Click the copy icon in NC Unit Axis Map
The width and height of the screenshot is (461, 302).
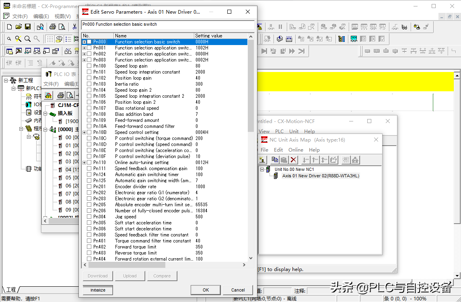pos(275,160)
